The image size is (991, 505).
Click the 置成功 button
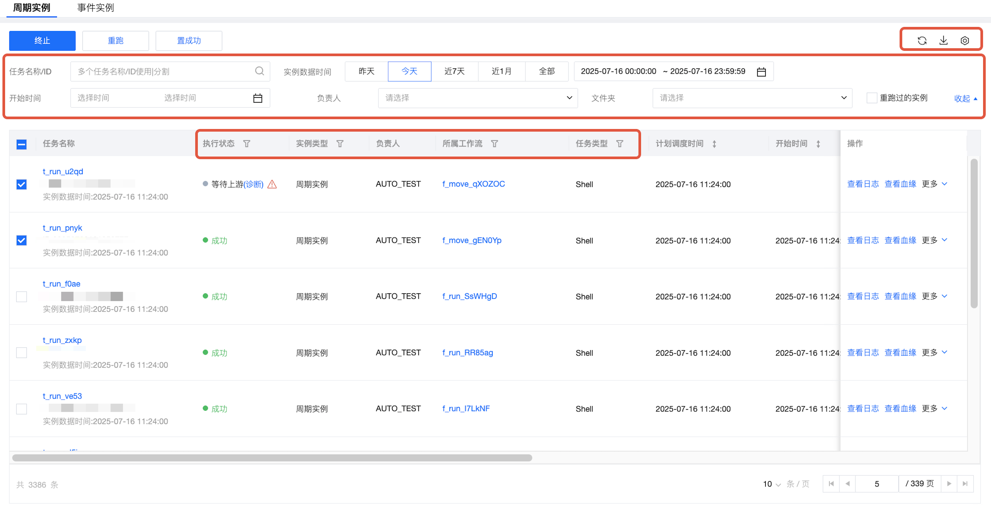[x=189, y=41]
